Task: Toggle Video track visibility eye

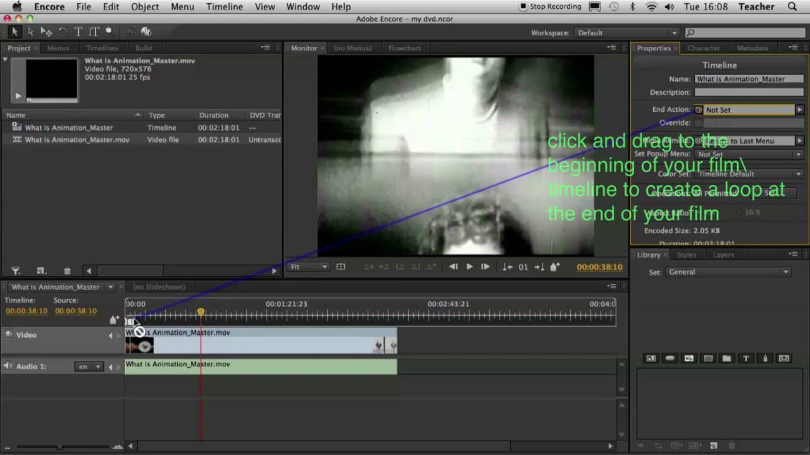Action: pos(9,334)
